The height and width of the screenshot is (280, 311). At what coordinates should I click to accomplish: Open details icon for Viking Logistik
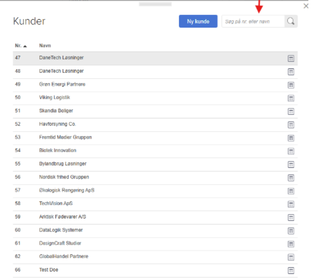pos(291,98)
